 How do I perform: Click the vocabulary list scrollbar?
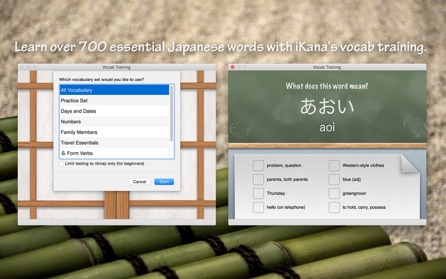pos(172,113)
